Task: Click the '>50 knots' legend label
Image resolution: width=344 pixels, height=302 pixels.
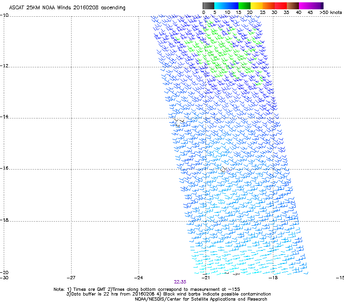Action: 331,13
